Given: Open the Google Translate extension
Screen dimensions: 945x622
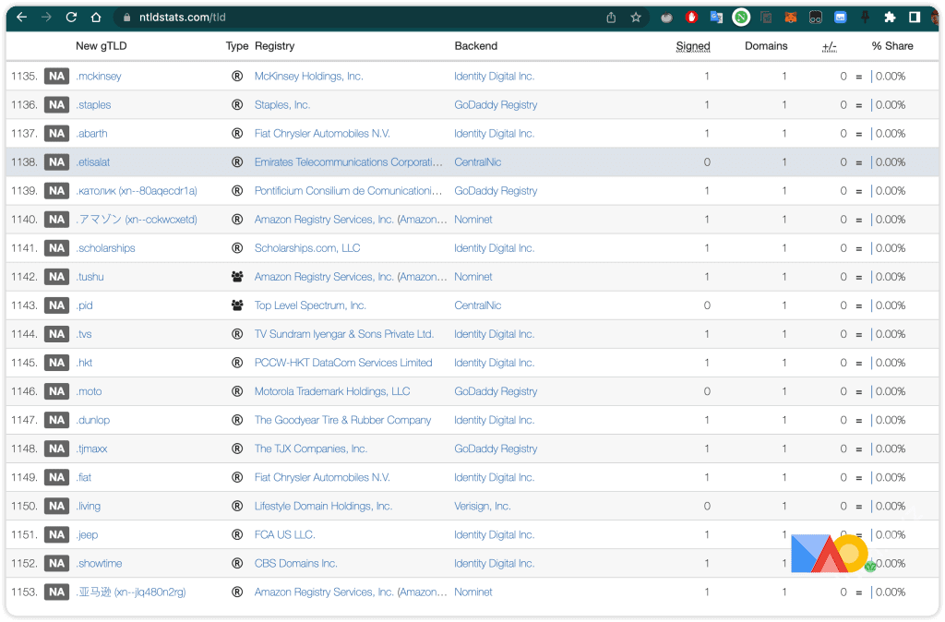Looking at the screenshot, I should 716,18.
